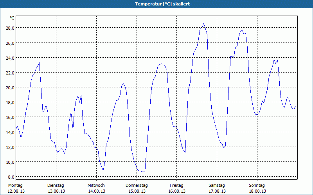Click the highest temperature peak on Freitag
Viewport: 313px width, 195px height.
pyautogui.click(x=203, y=23)
